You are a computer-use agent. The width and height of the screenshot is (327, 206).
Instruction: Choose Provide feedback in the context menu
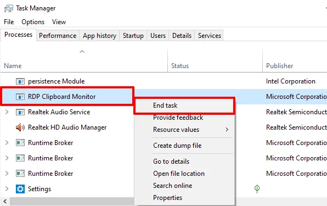[x=184, y=118]
